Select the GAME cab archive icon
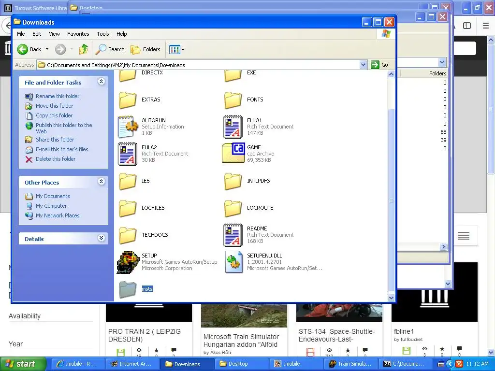This screenshot has width=495, height=371. point(233,153)
